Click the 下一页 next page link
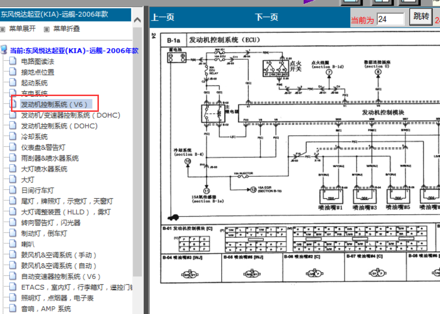440x314 pixels. pos(266,17)
